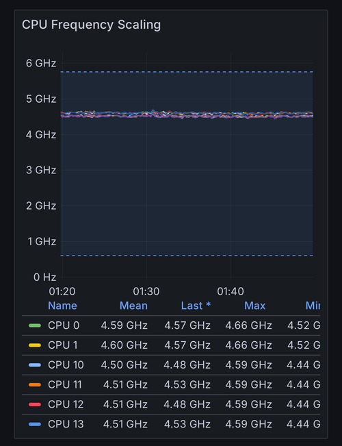Toggle CPU 10 series visibility label
This screenshot has height=446, width=342.
[x=66, y=365]
